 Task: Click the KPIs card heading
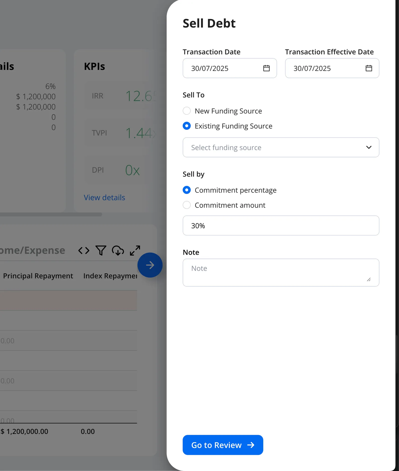point(95,66)
